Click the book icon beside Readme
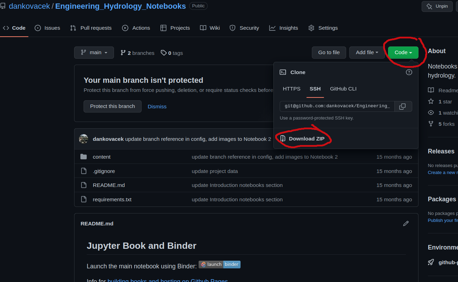Image resolution: width=458 pixels, height=282 pixels. click(431, 90)
